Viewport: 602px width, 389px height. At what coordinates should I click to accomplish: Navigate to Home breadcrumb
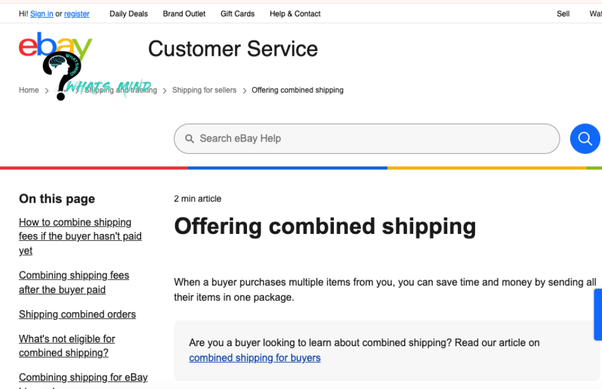[x=29, y=90]
